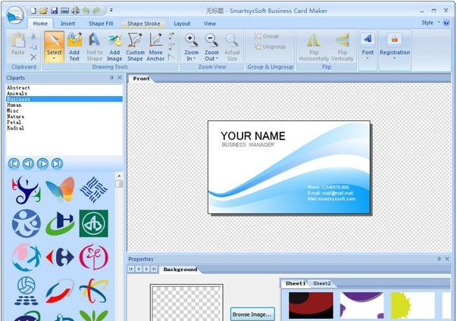Switch to the Layout tab
This screenshot has width=457, height=321.
pyautogui.click(x=182, y=23)
